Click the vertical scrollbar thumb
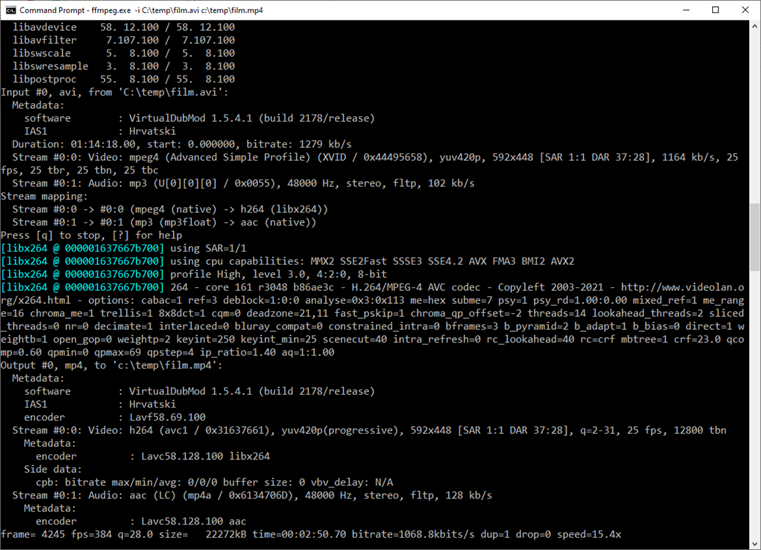The image size is (761, 550). [755, 237]
